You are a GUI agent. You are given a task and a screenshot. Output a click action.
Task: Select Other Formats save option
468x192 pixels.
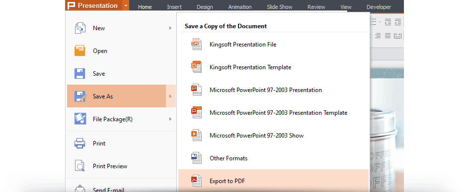coord(273,158)
